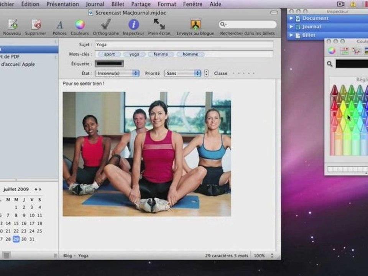Click 'Blog' in the bottom path bar

coord(67,256)
